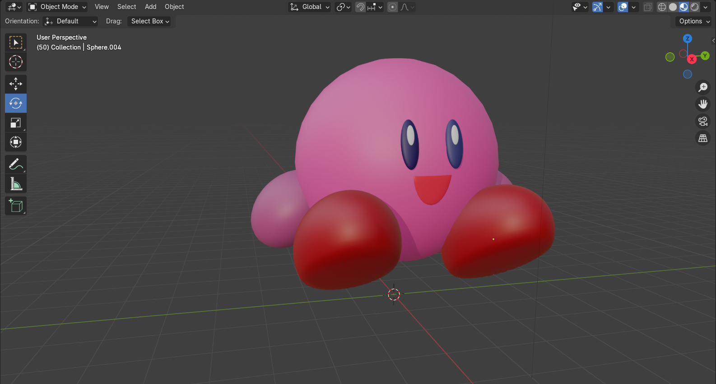Switch to Material Preview shading
The image size is (716, 384).
(683, 7)
